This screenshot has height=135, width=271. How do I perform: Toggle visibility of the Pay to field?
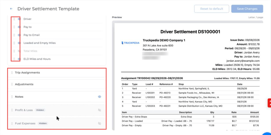click(x=19, y=27)
